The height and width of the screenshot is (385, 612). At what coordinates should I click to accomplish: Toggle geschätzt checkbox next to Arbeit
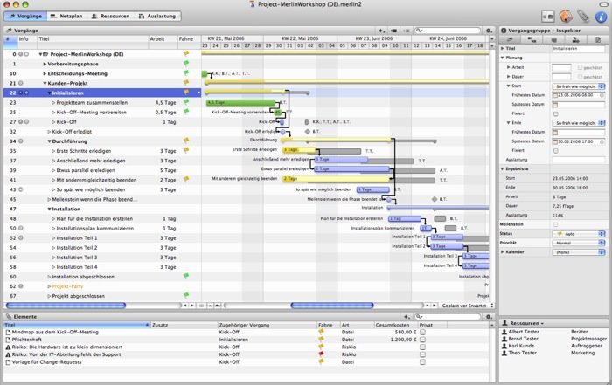click(x=580, y=67)
